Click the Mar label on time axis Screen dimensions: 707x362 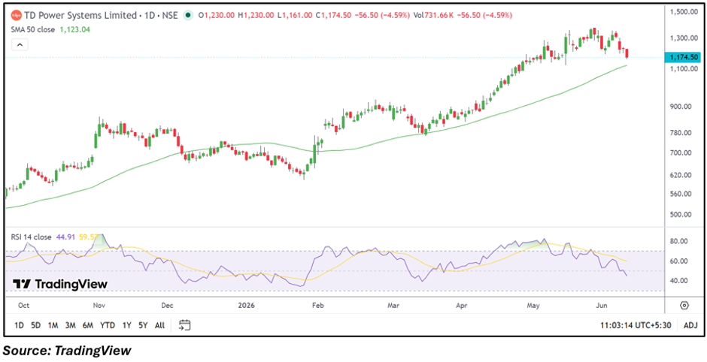pos(395,306)
